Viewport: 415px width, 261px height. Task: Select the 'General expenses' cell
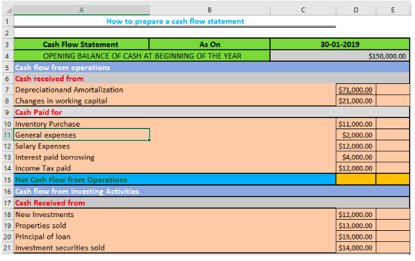[81, 135]
